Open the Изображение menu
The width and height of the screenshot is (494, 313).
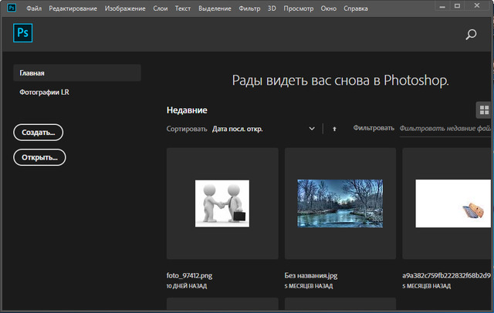point(125,8)
